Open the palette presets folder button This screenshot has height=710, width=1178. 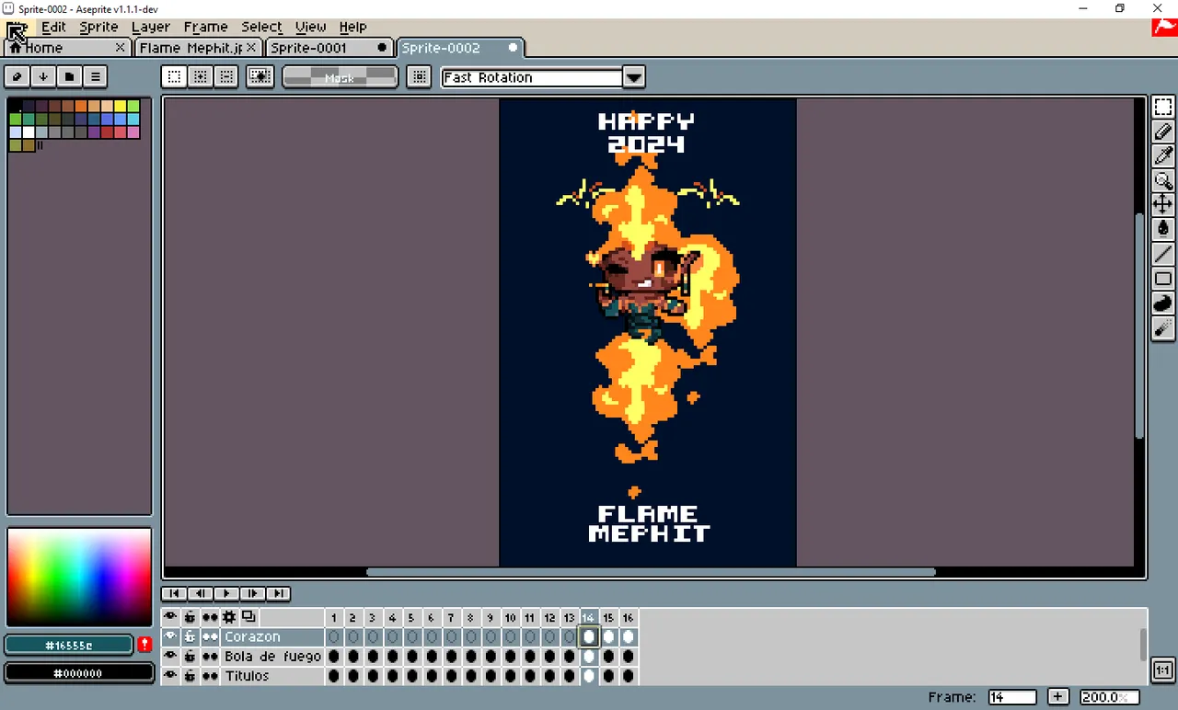[69, 76]
